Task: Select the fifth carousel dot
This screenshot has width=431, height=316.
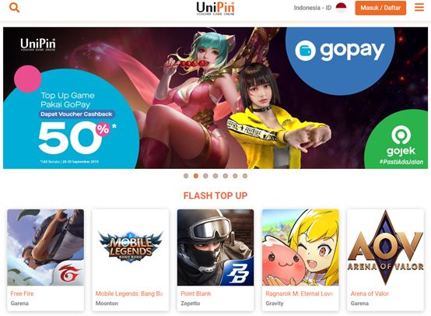Action: click(x=225, y=176)
